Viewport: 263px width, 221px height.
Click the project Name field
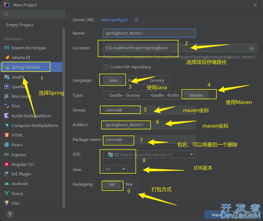click(149, 33)
